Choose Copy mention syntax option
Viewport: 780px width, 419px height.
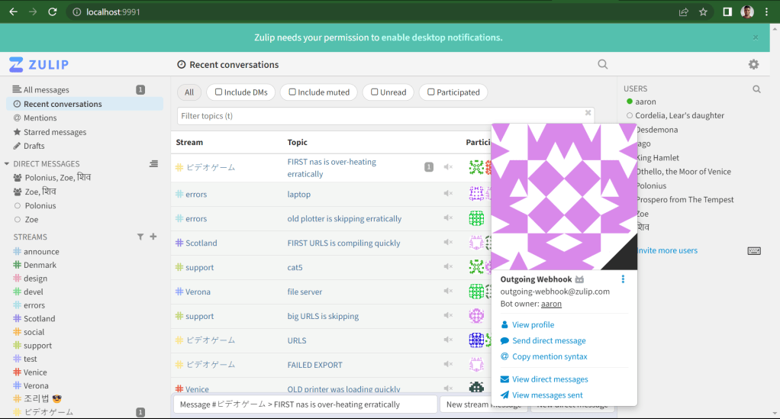[549, 356]
